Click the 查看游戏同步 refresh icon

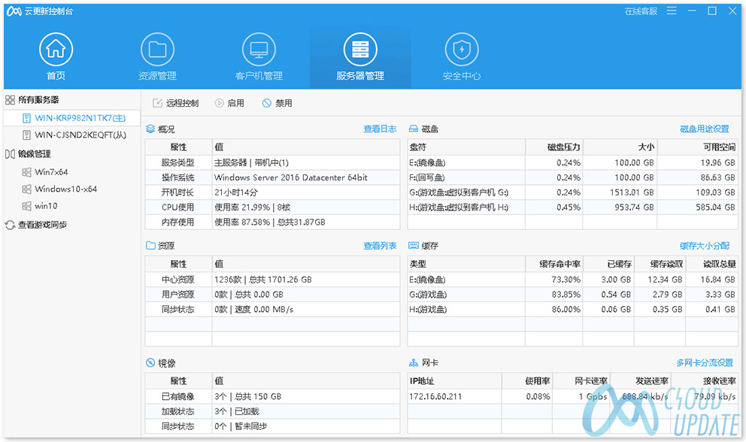coord(10,225)
